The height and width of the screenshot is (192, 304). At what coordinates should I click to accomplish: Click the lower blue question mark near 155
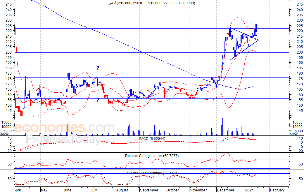pos(98,100)
